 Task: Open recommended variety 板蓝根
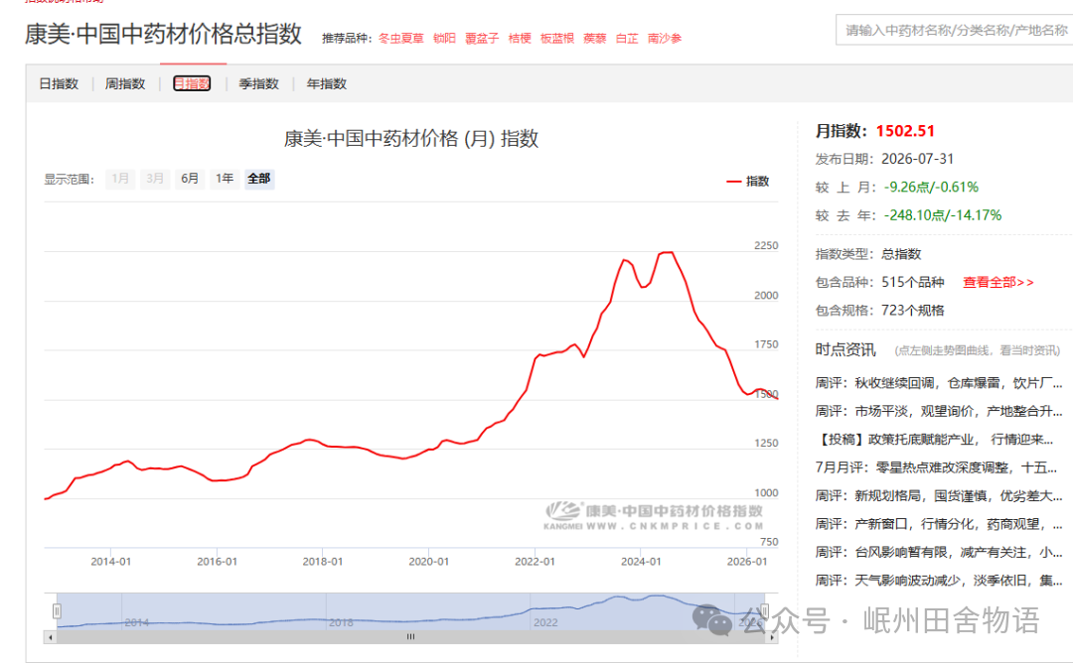[557, 39]
